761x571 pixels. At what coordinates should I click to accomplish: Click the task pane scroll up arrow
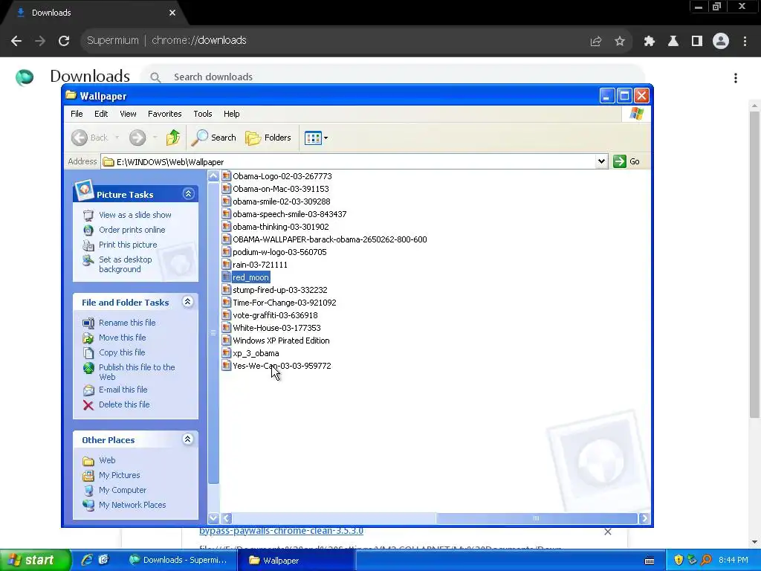[x=213, y=176]
